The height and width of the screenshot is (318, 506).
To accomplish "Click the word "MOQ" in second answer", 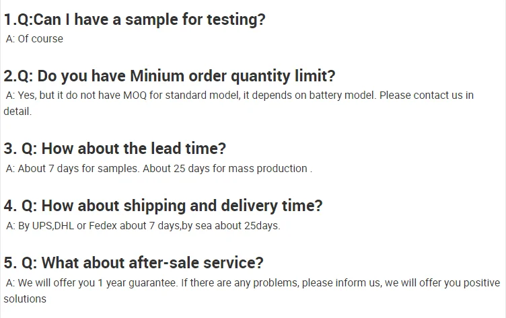I will pyautogui.click(x=134, y=95).
